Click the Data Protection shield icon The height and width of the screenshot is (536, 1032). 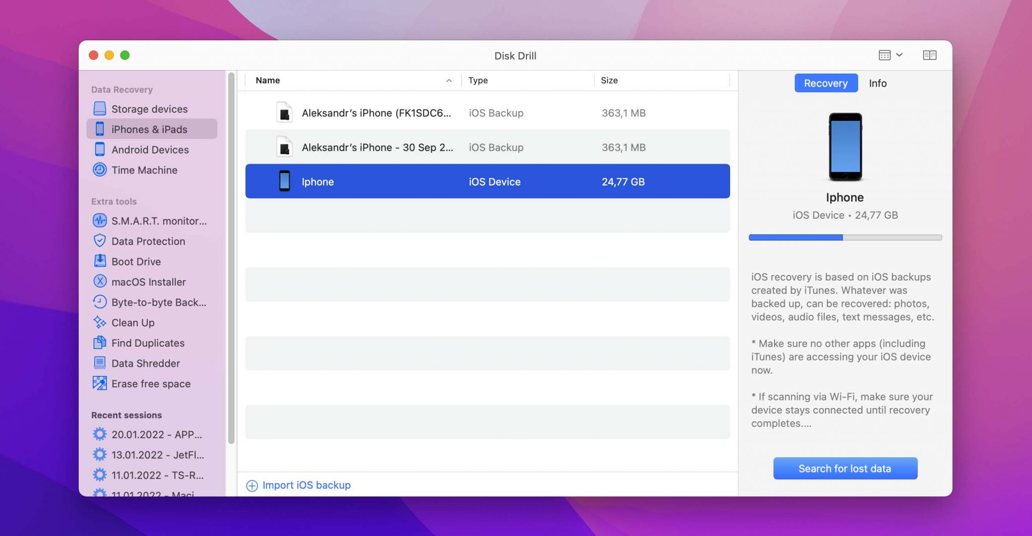100,241
